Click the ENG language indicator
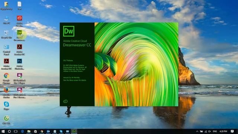238x134 pixels. point(215,131)
